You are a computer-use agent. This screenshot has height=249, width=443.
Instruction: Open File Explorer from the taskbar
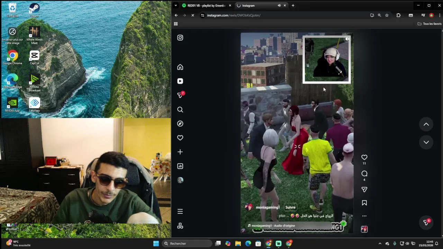(x=238, y=243)
